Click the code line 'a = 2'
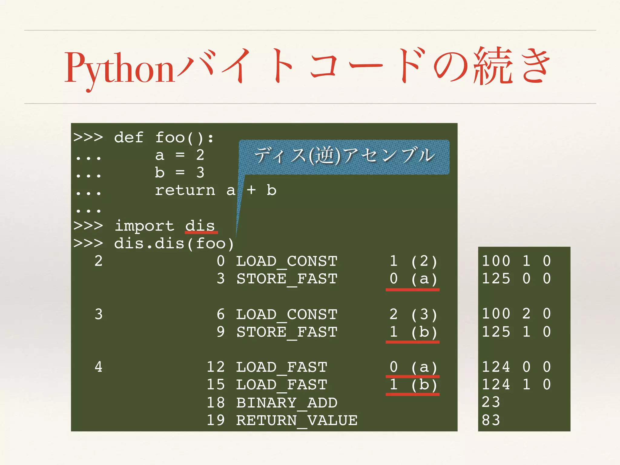The height and width of the screenshot is (465, 620). (180, 155)
